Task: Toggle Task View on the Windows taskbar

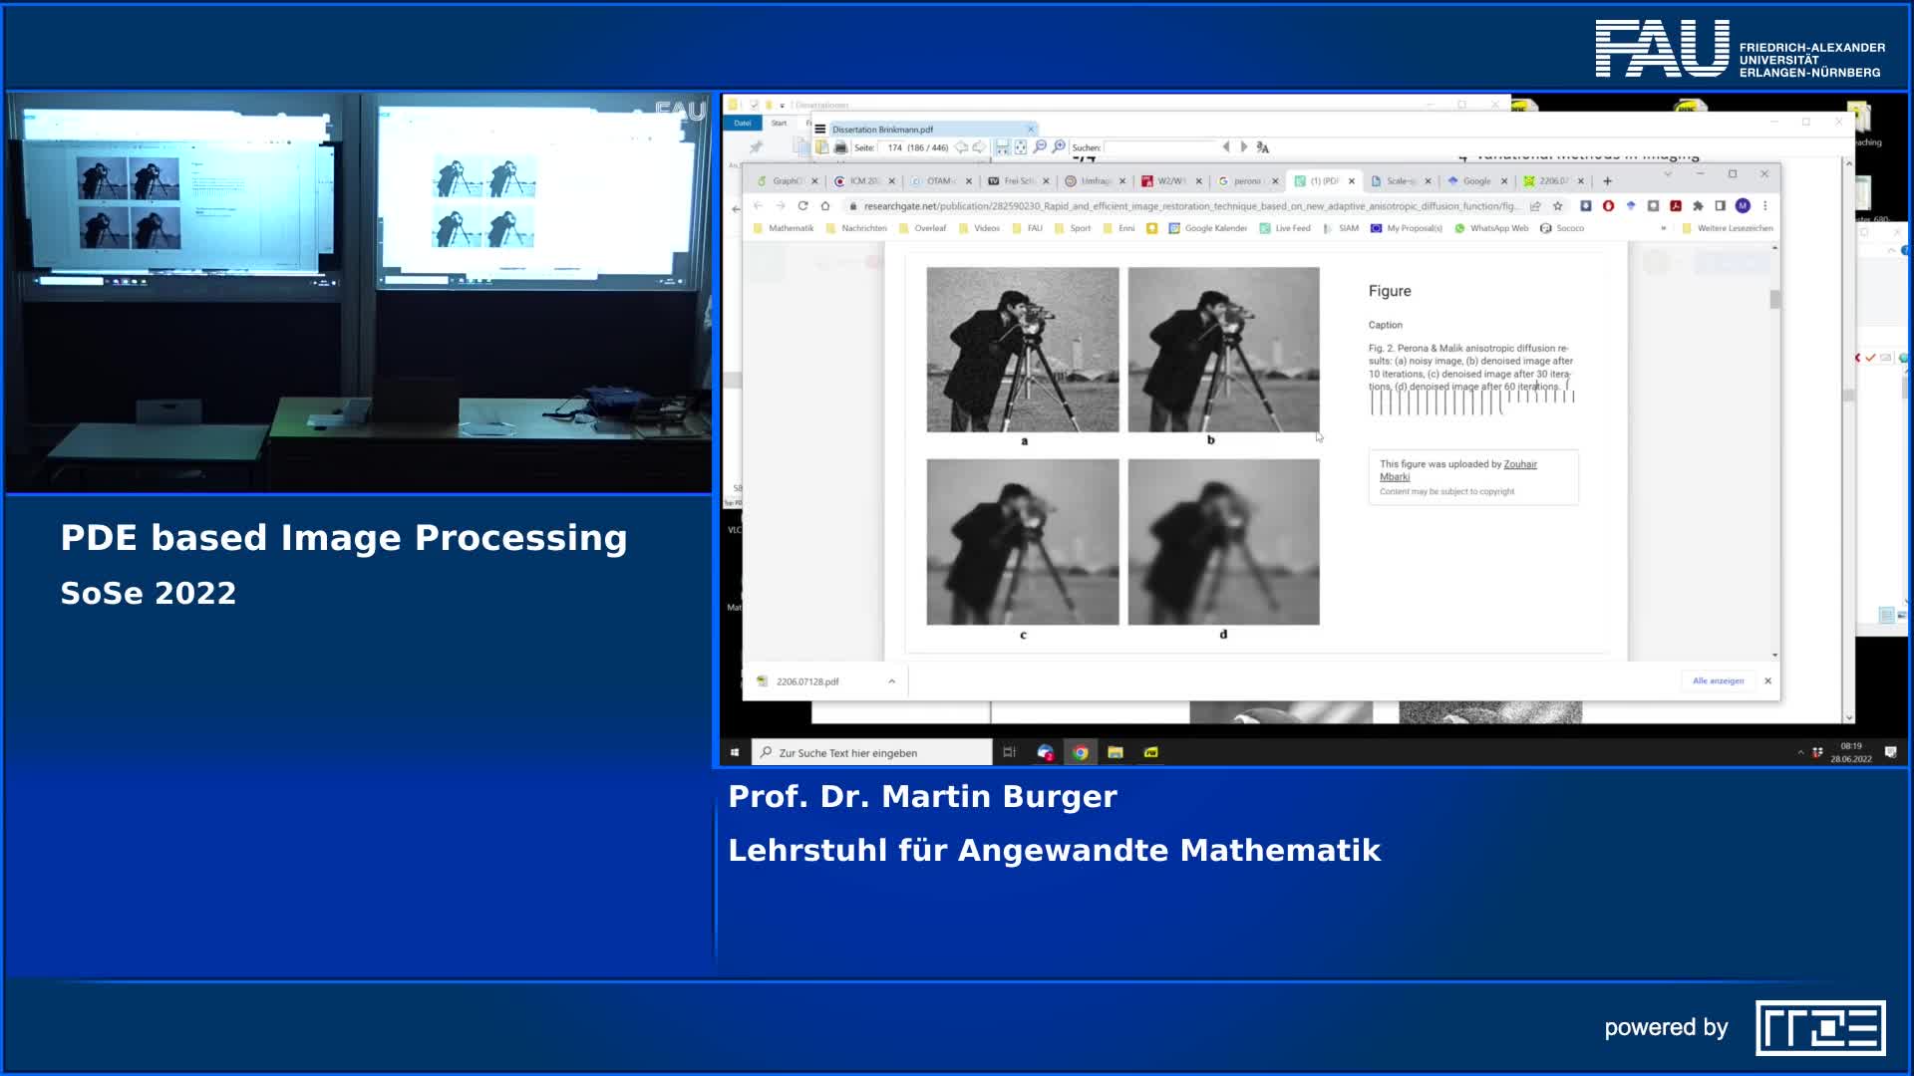Action: coord(1009,752)
